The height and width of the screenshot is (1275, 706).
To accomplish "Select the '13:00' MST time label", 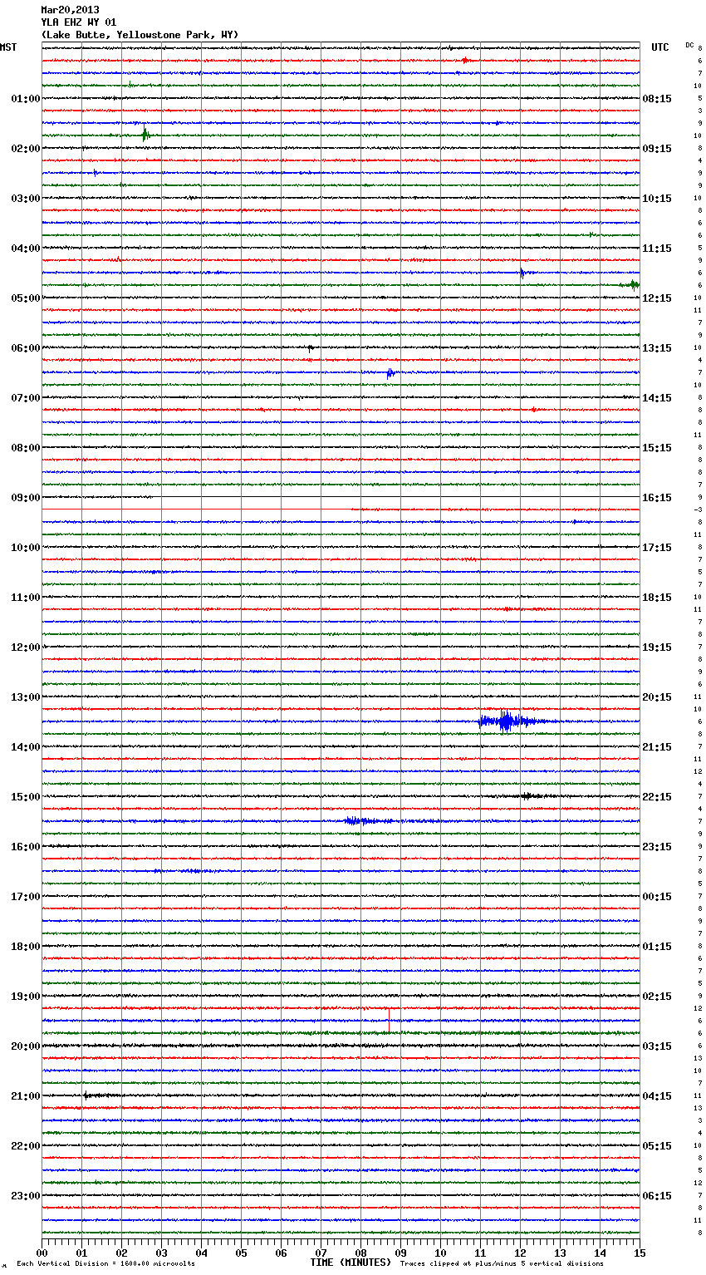I will point(26,697).
